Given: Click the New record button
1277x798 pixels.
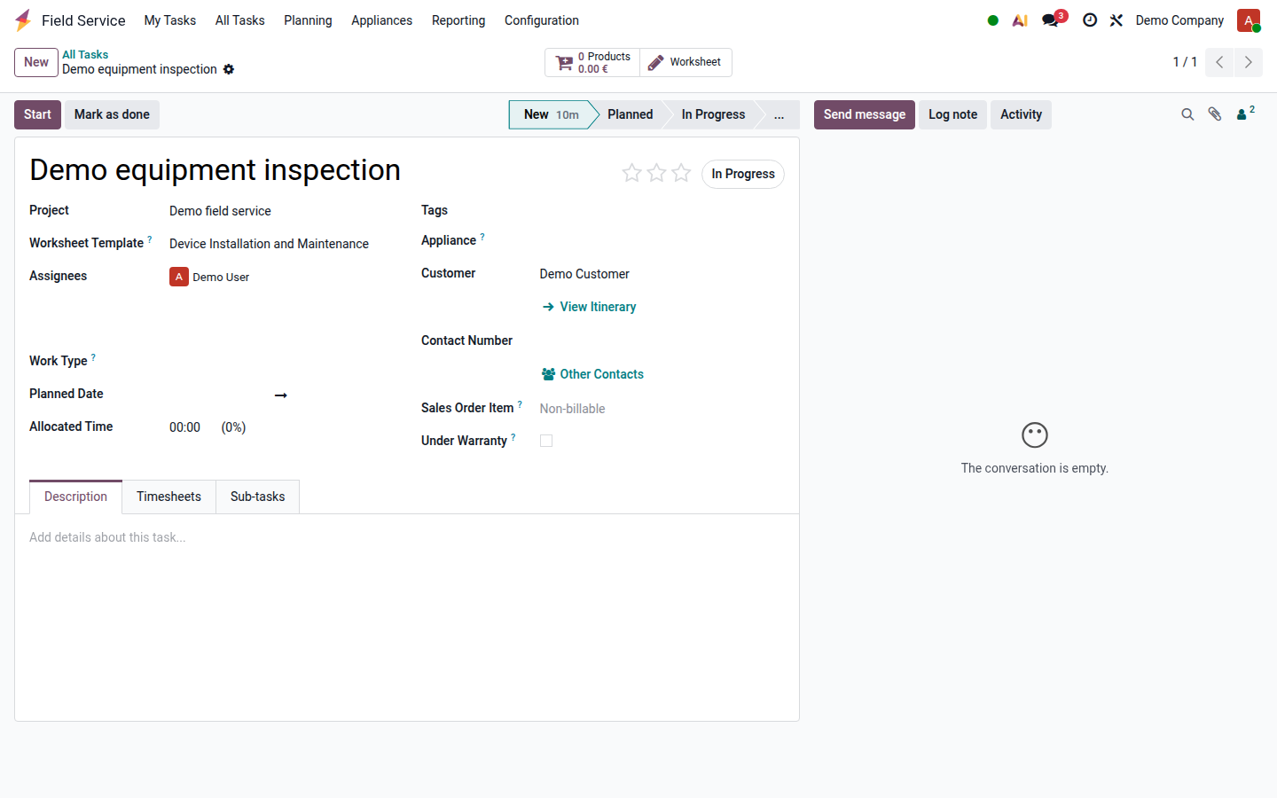Looking at the screenshot, I should click(x=36, y=62).
